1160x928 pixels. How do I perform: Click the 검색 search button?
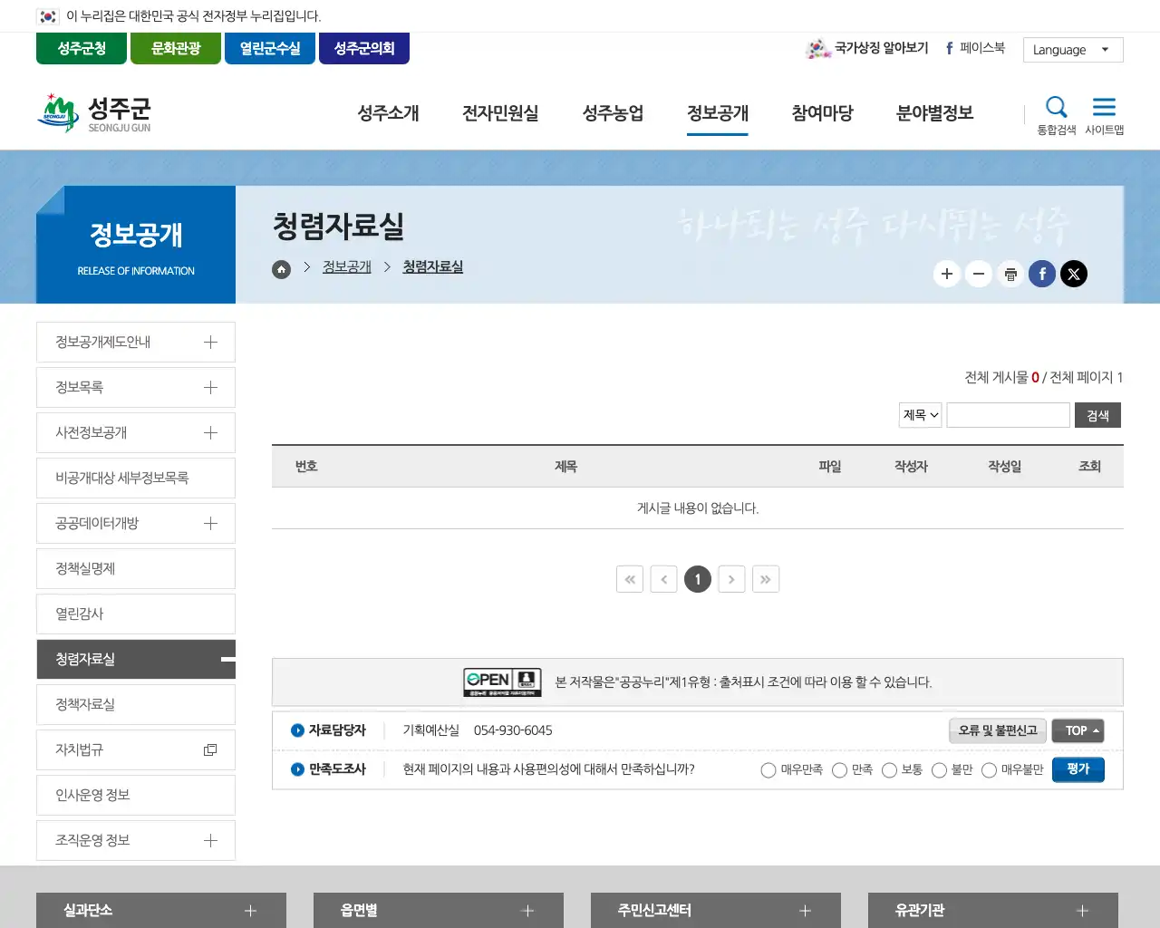pos(1097,415)
